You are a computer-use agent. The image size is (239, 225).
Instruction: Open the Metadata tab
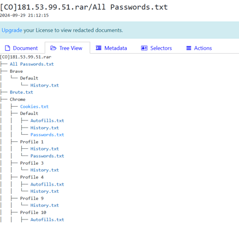click(111, 48)
